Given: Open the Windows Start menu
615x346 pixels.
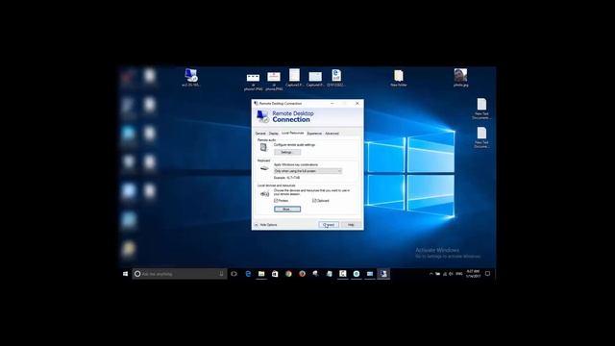Looking at the screenshot, I should pyautogui.click(x=125, y=274).
